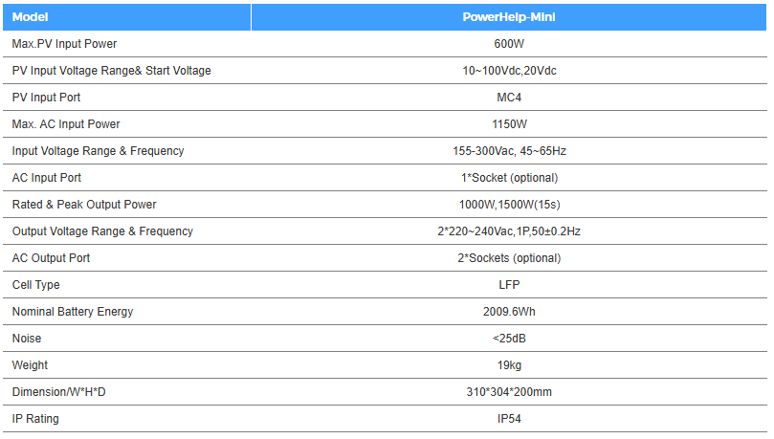
Task: Click the Rated & Peak Output Power label
Action: 84,205
